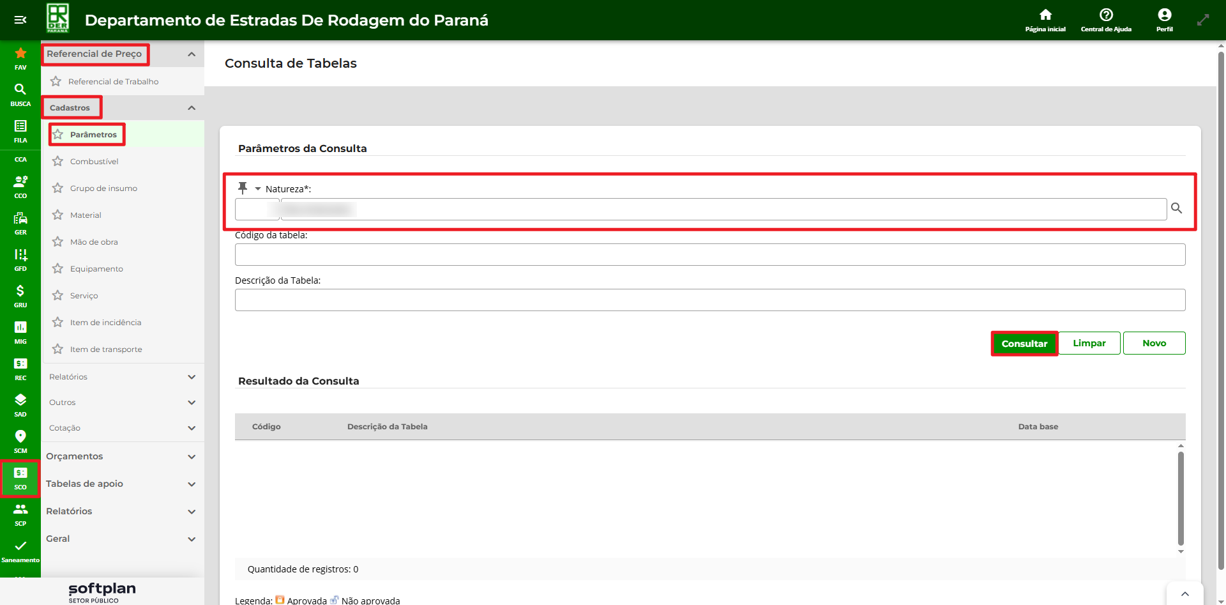Select the Mão de obra menu item
This screenshot has width=1226, height=605.
point(94,242)
